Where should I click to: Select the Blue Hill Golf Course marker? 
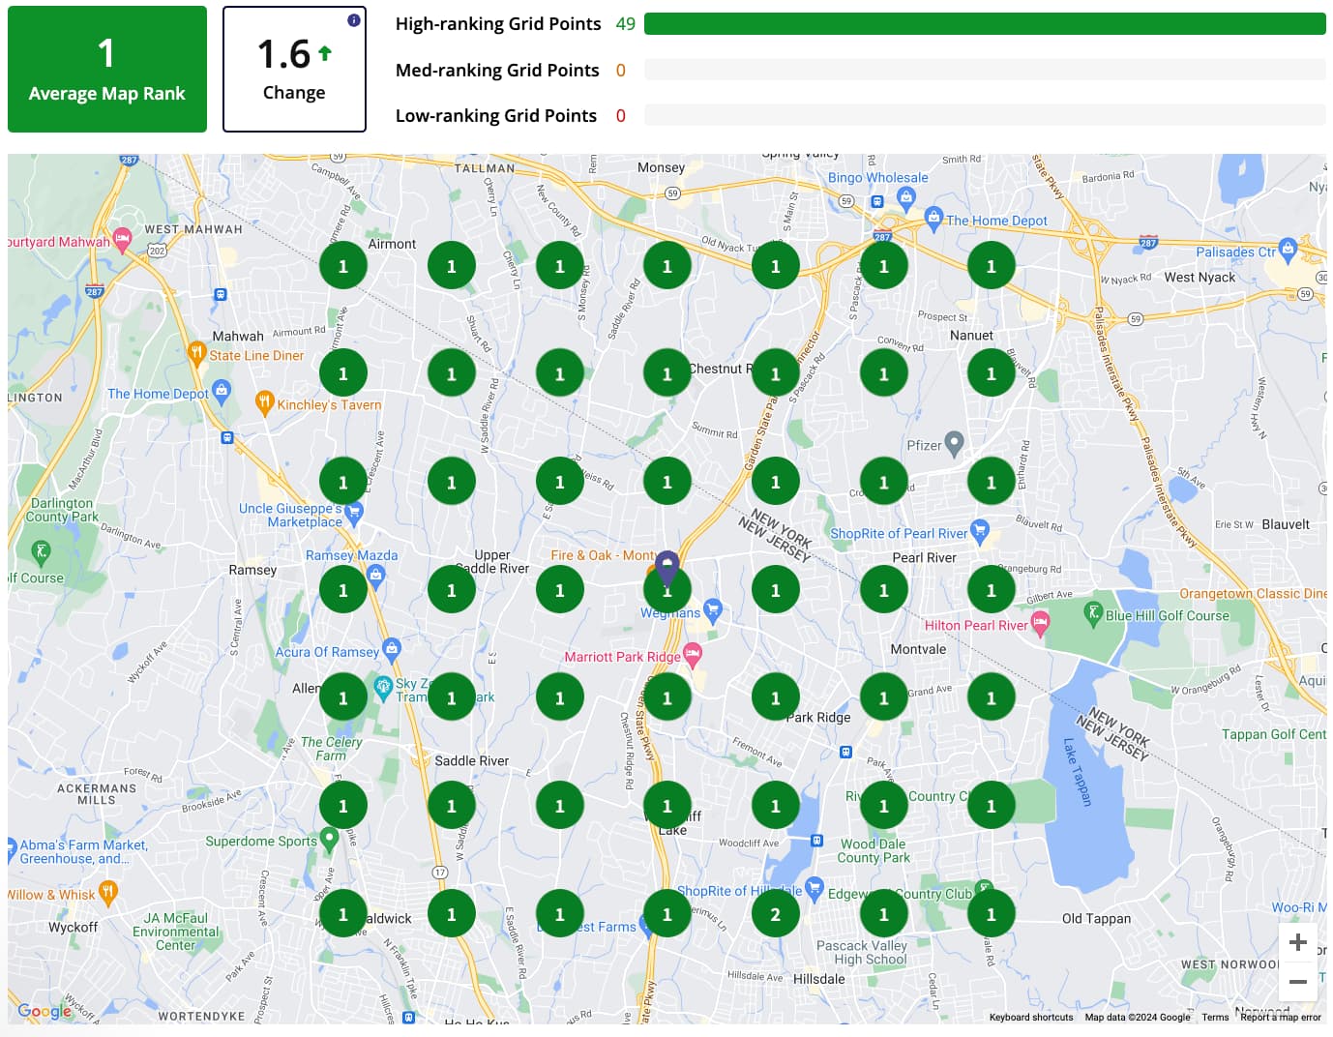click(1093, 612)
